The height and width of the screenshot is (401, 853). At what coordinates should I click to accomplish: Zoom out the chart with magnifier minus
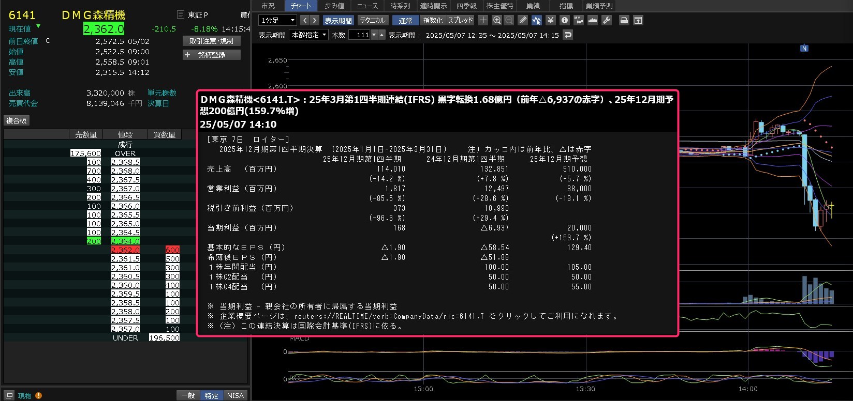(x=509, y=20)
